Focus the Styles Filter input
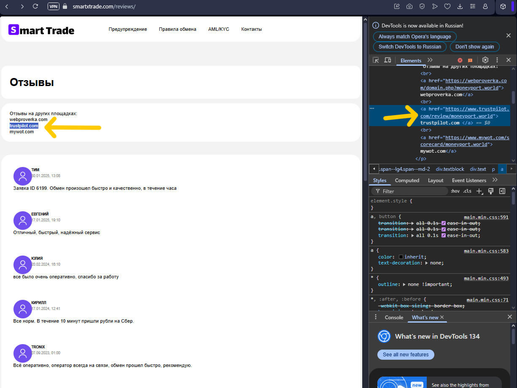This screenshot has height=388, width=517. pos(410,191)
